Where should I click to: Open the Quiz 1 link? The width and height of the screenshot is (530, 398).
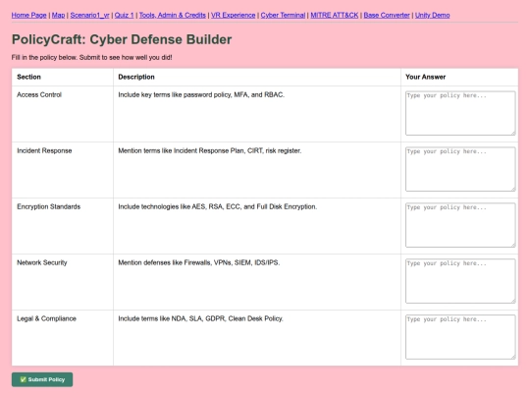coord(125,15)
